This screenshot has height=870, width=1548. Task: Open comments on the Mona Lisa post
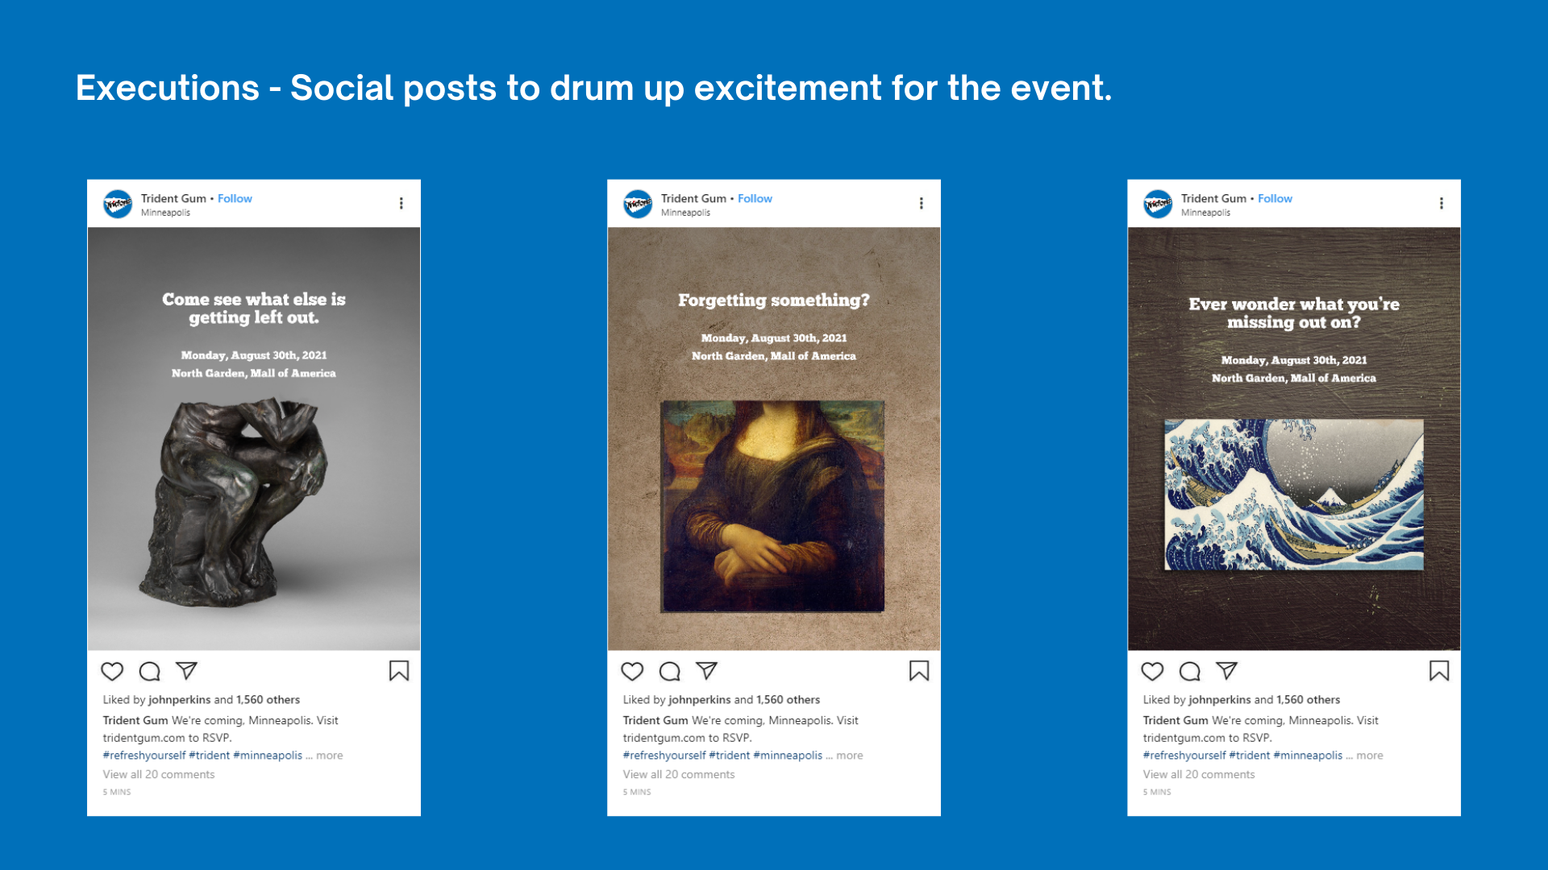pos(669,671)
